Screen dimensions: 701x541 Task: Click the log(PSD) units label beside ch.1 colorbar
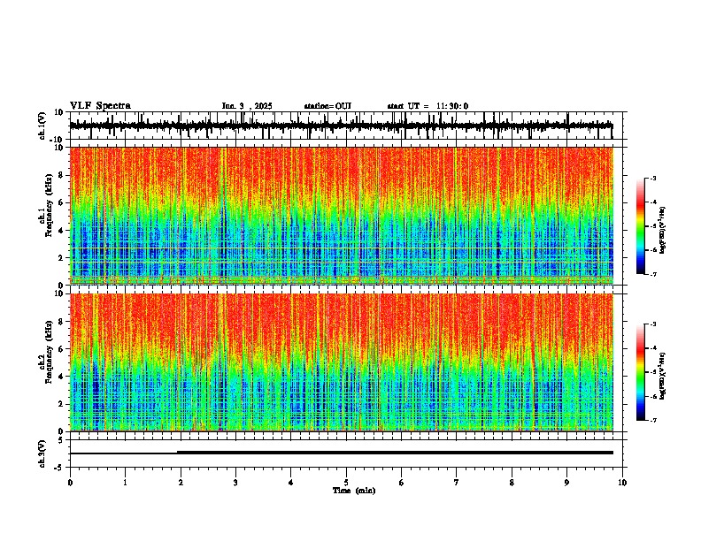coord(662,230)
